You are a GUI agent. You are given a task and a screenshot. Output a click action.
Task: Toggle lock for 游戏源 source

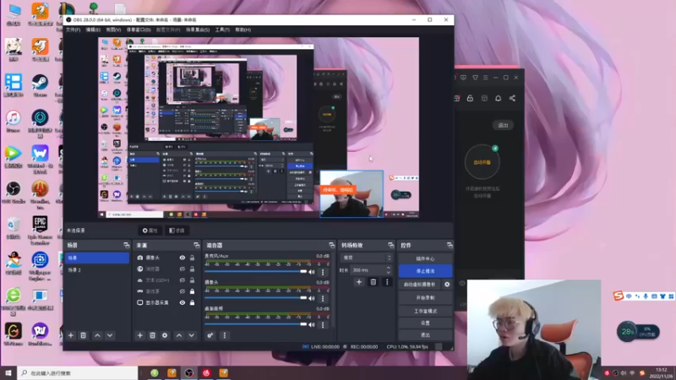click(x=193, y=291)
